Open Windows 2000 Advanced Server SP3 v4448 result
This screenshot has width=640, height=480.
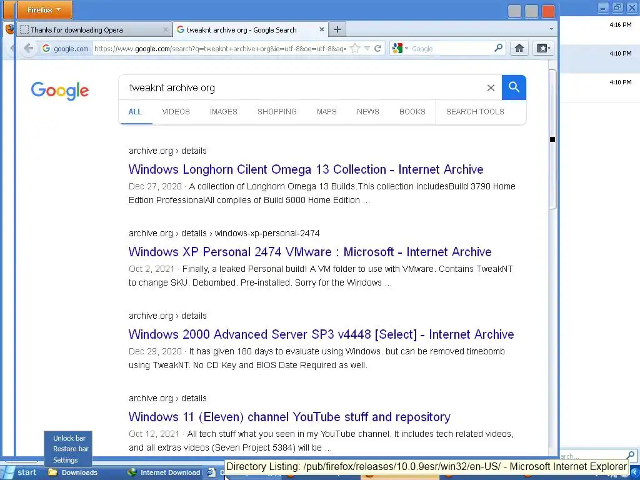pos(321,334)
